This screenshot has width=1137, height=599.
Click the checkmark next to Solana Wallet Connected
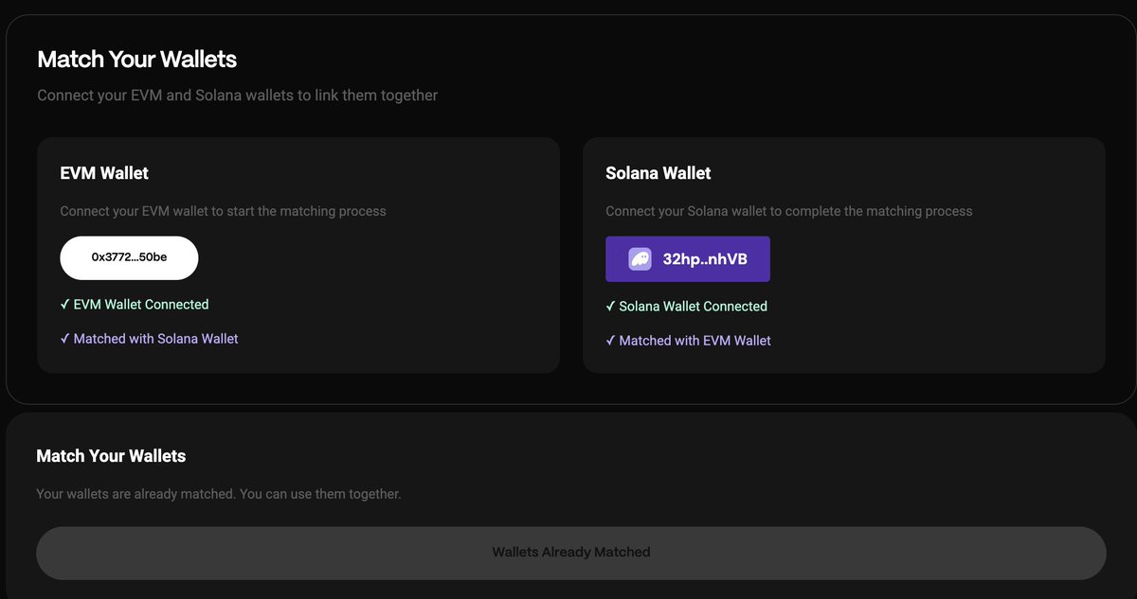(x=610, y=306)
